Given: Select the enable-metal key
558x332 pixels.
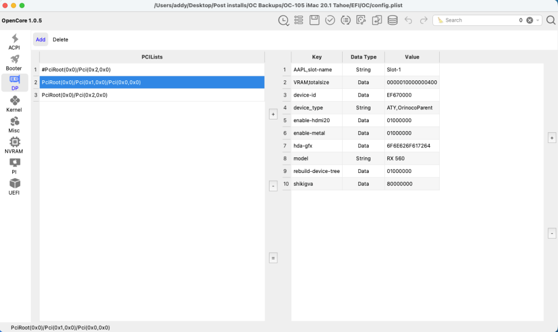Looking at the screenshot, I should tap(317, 133).
